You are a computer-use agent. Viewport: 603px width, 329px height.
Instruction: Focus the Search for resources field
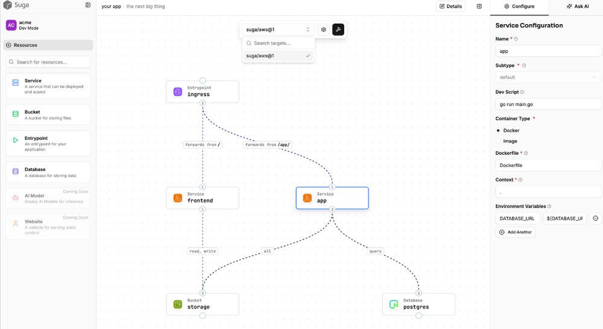pos(48,62)
